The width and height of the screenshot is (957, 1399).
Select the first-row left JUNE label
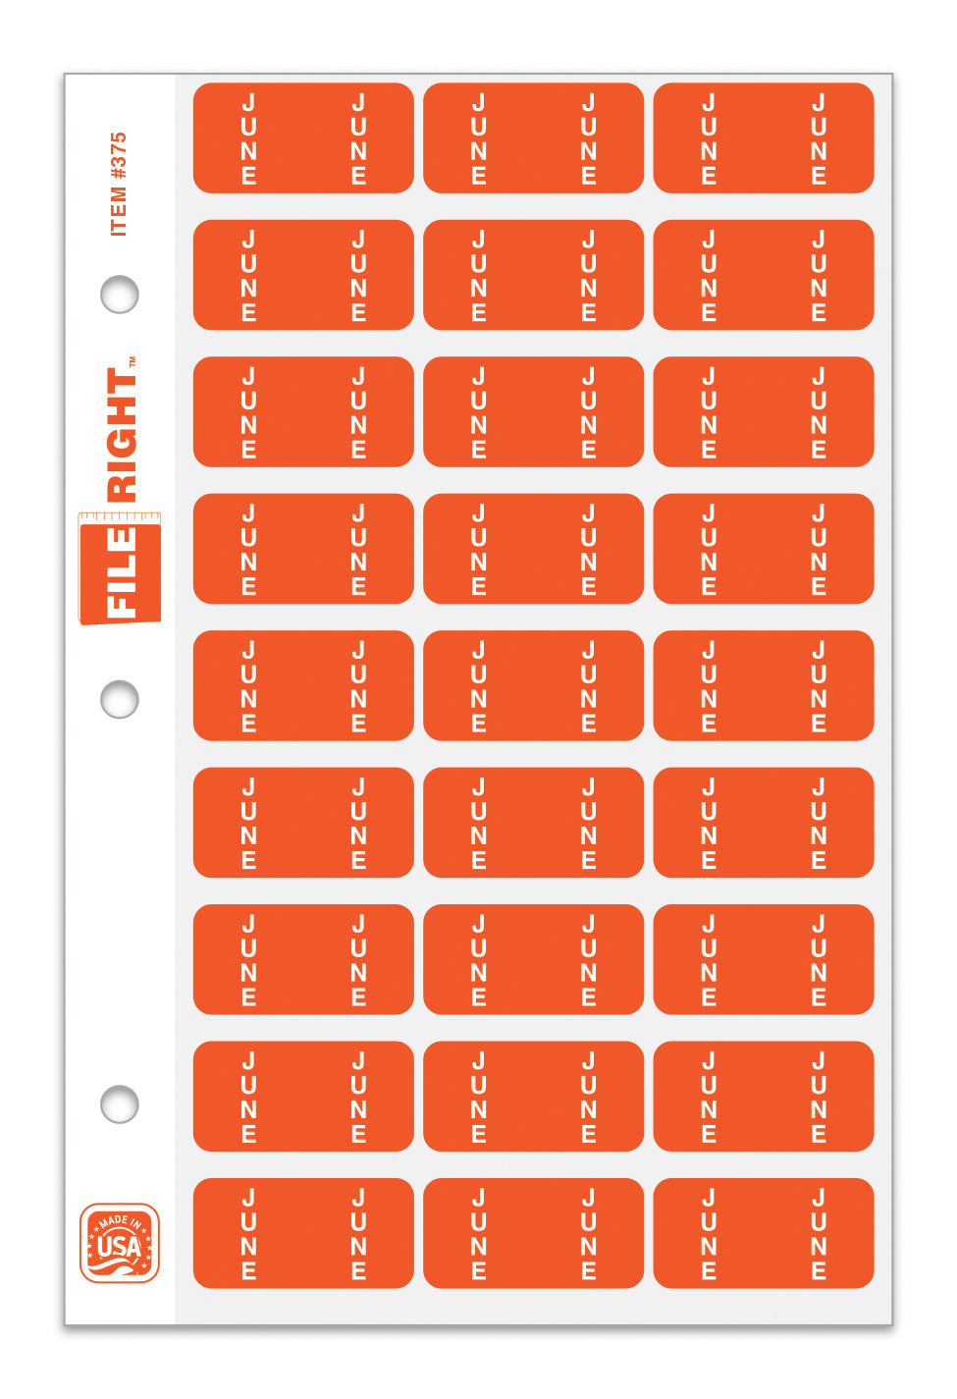pyautogui.click(x=303, y=138)
